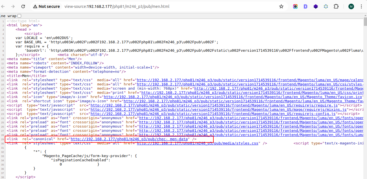367x179 pixels.
Task: Click the browser forward arrow
Action: (13, 6)
